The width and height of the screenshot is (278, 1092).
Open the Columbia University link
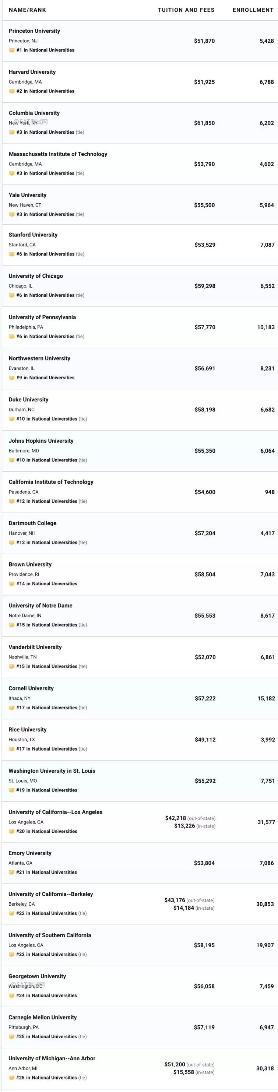(x=34, y=113)
